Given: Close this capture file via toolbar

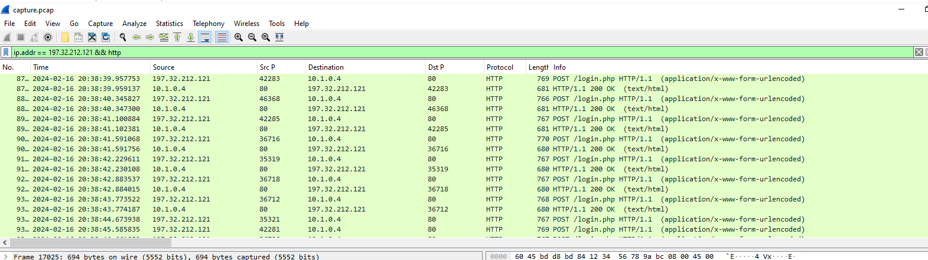Looking at the screenshot, I should (92, 37).
